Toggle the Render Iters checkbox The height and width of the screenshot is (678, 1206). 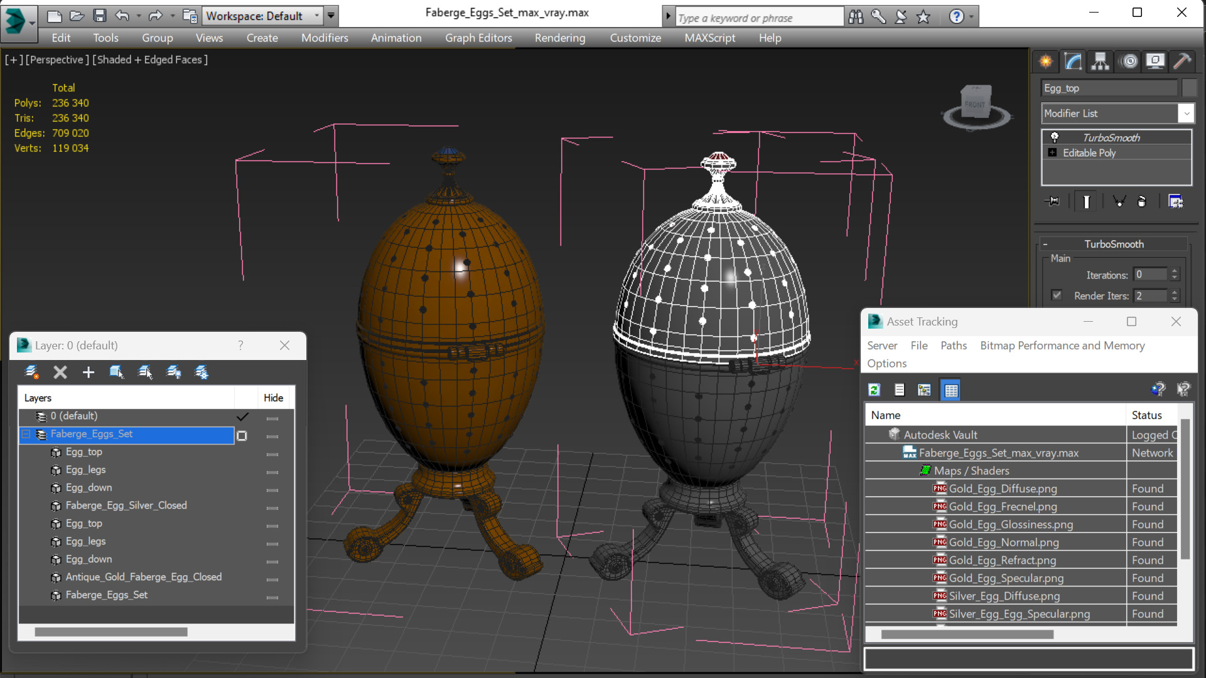[1057, 295]
